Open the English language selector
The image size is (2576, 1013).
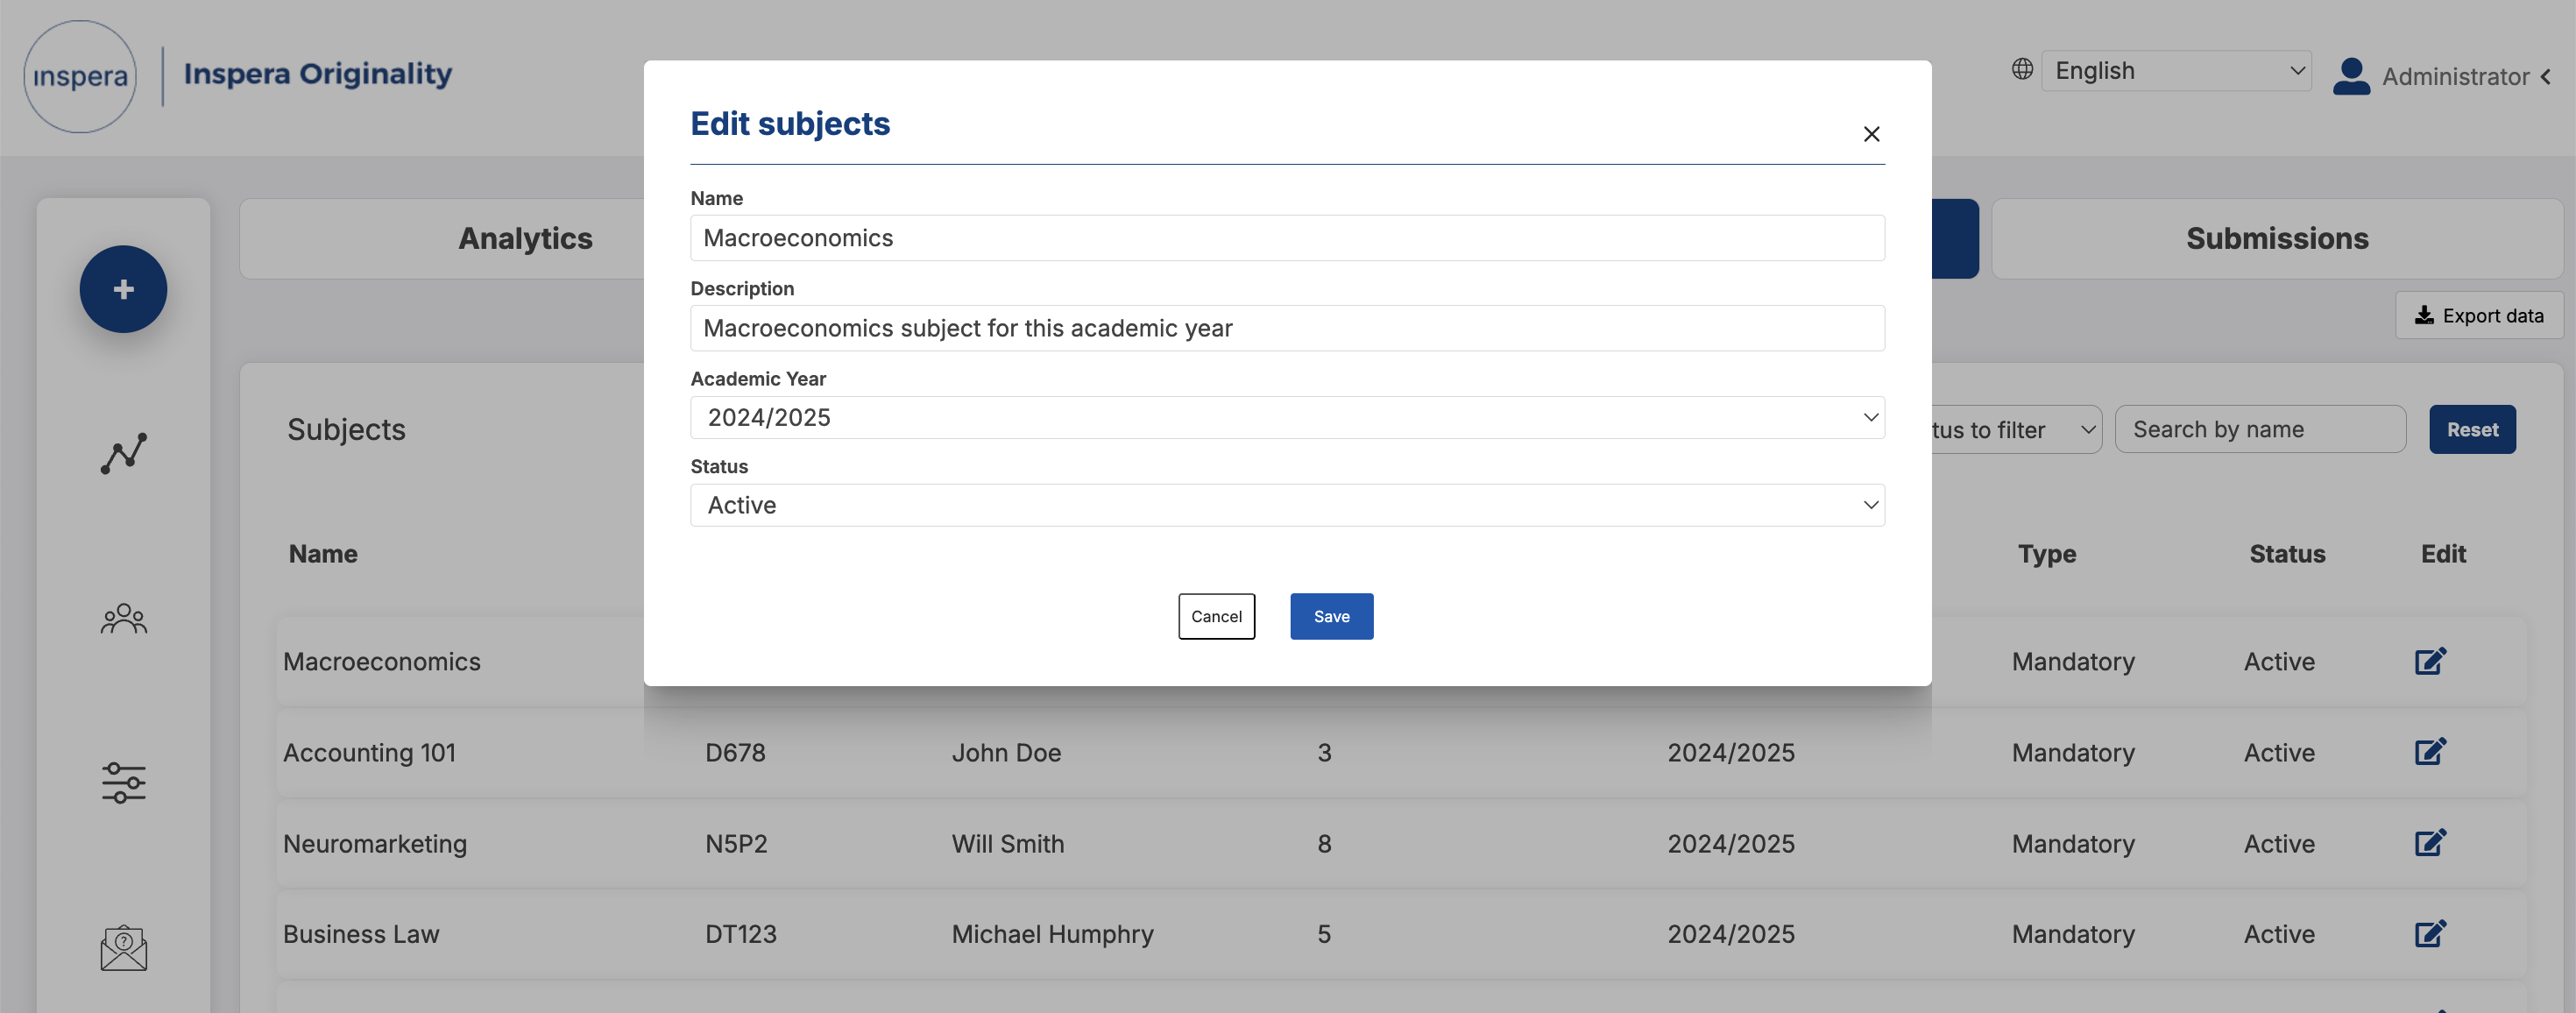[x=2176, y=71]
